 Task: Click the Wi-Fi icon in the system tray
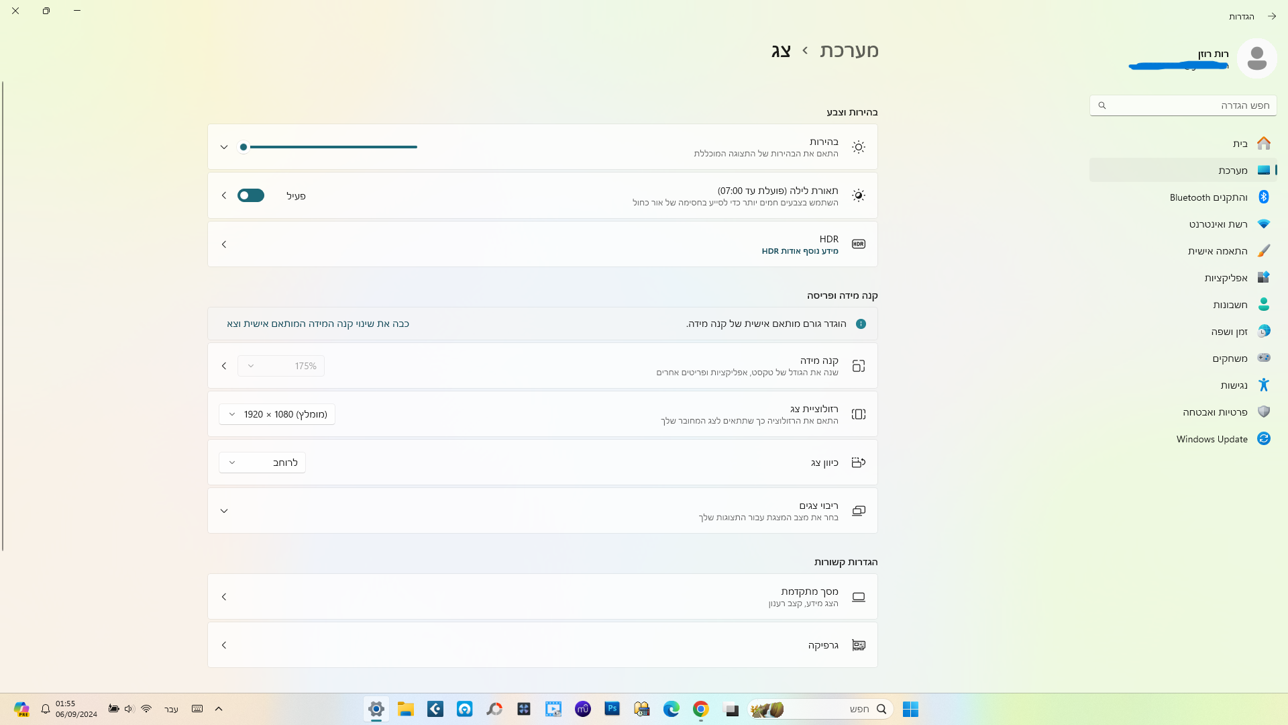tap(146, 709)
